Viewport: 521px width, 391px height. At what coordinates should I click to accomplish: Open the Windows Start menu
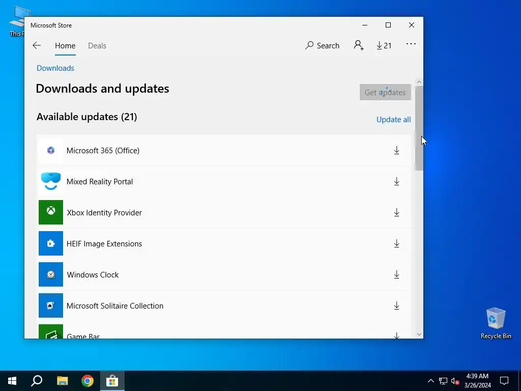pyautogui.click(x=12, y=381)
